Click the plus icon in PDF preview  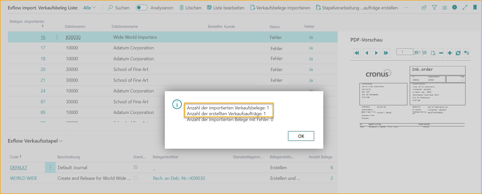point(450,53)
